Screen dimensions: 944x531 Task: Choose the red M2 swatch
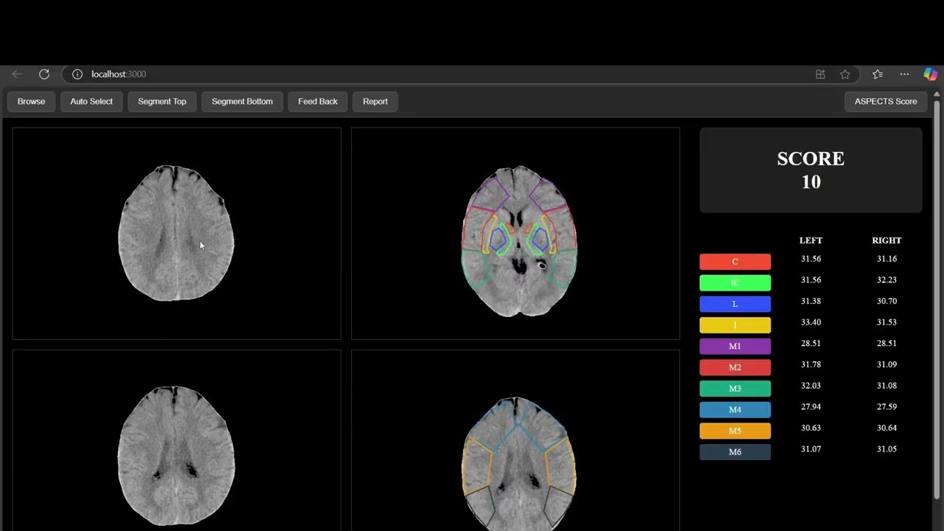735,367
